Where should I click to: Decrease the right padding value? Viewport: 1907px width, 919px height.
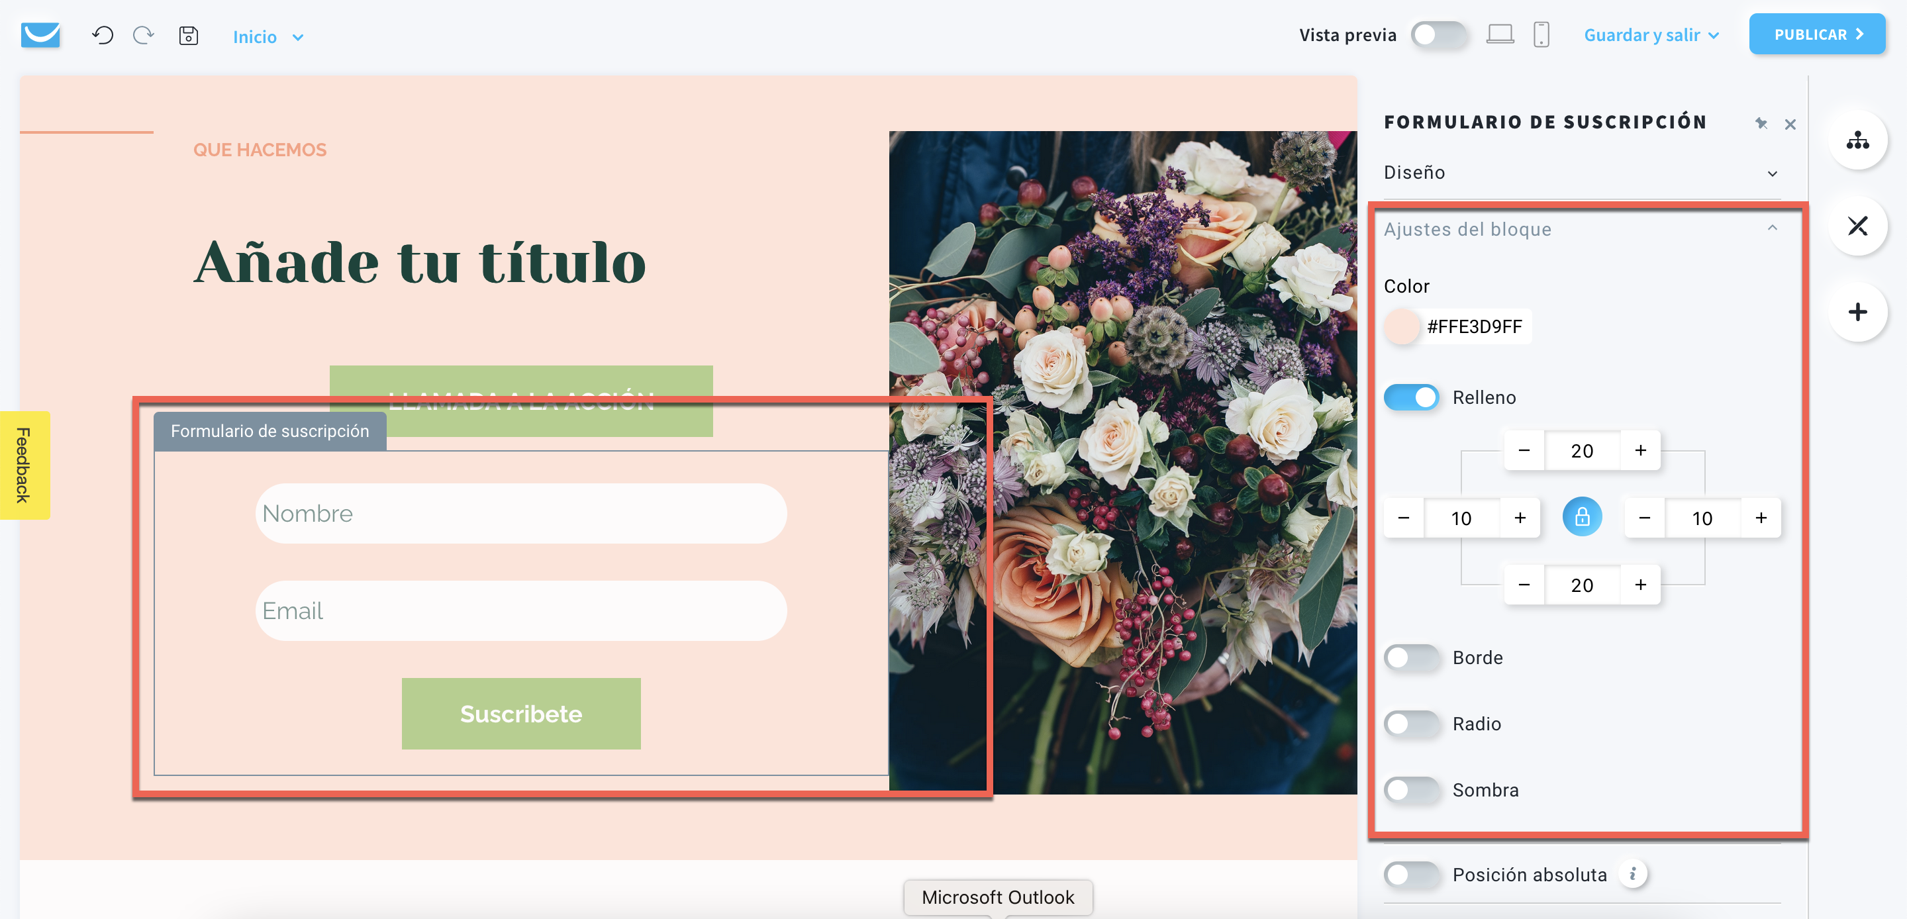tap(1643, 518)
